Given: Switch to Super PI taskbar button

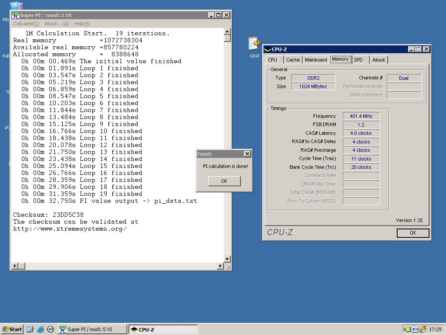Looking at the screenshot, I should 92,329.
